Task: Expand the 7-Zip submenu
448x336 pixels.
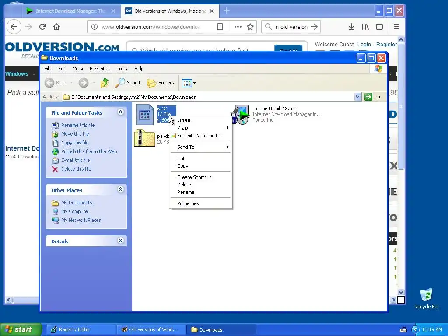Action: [x=200, y=128]
